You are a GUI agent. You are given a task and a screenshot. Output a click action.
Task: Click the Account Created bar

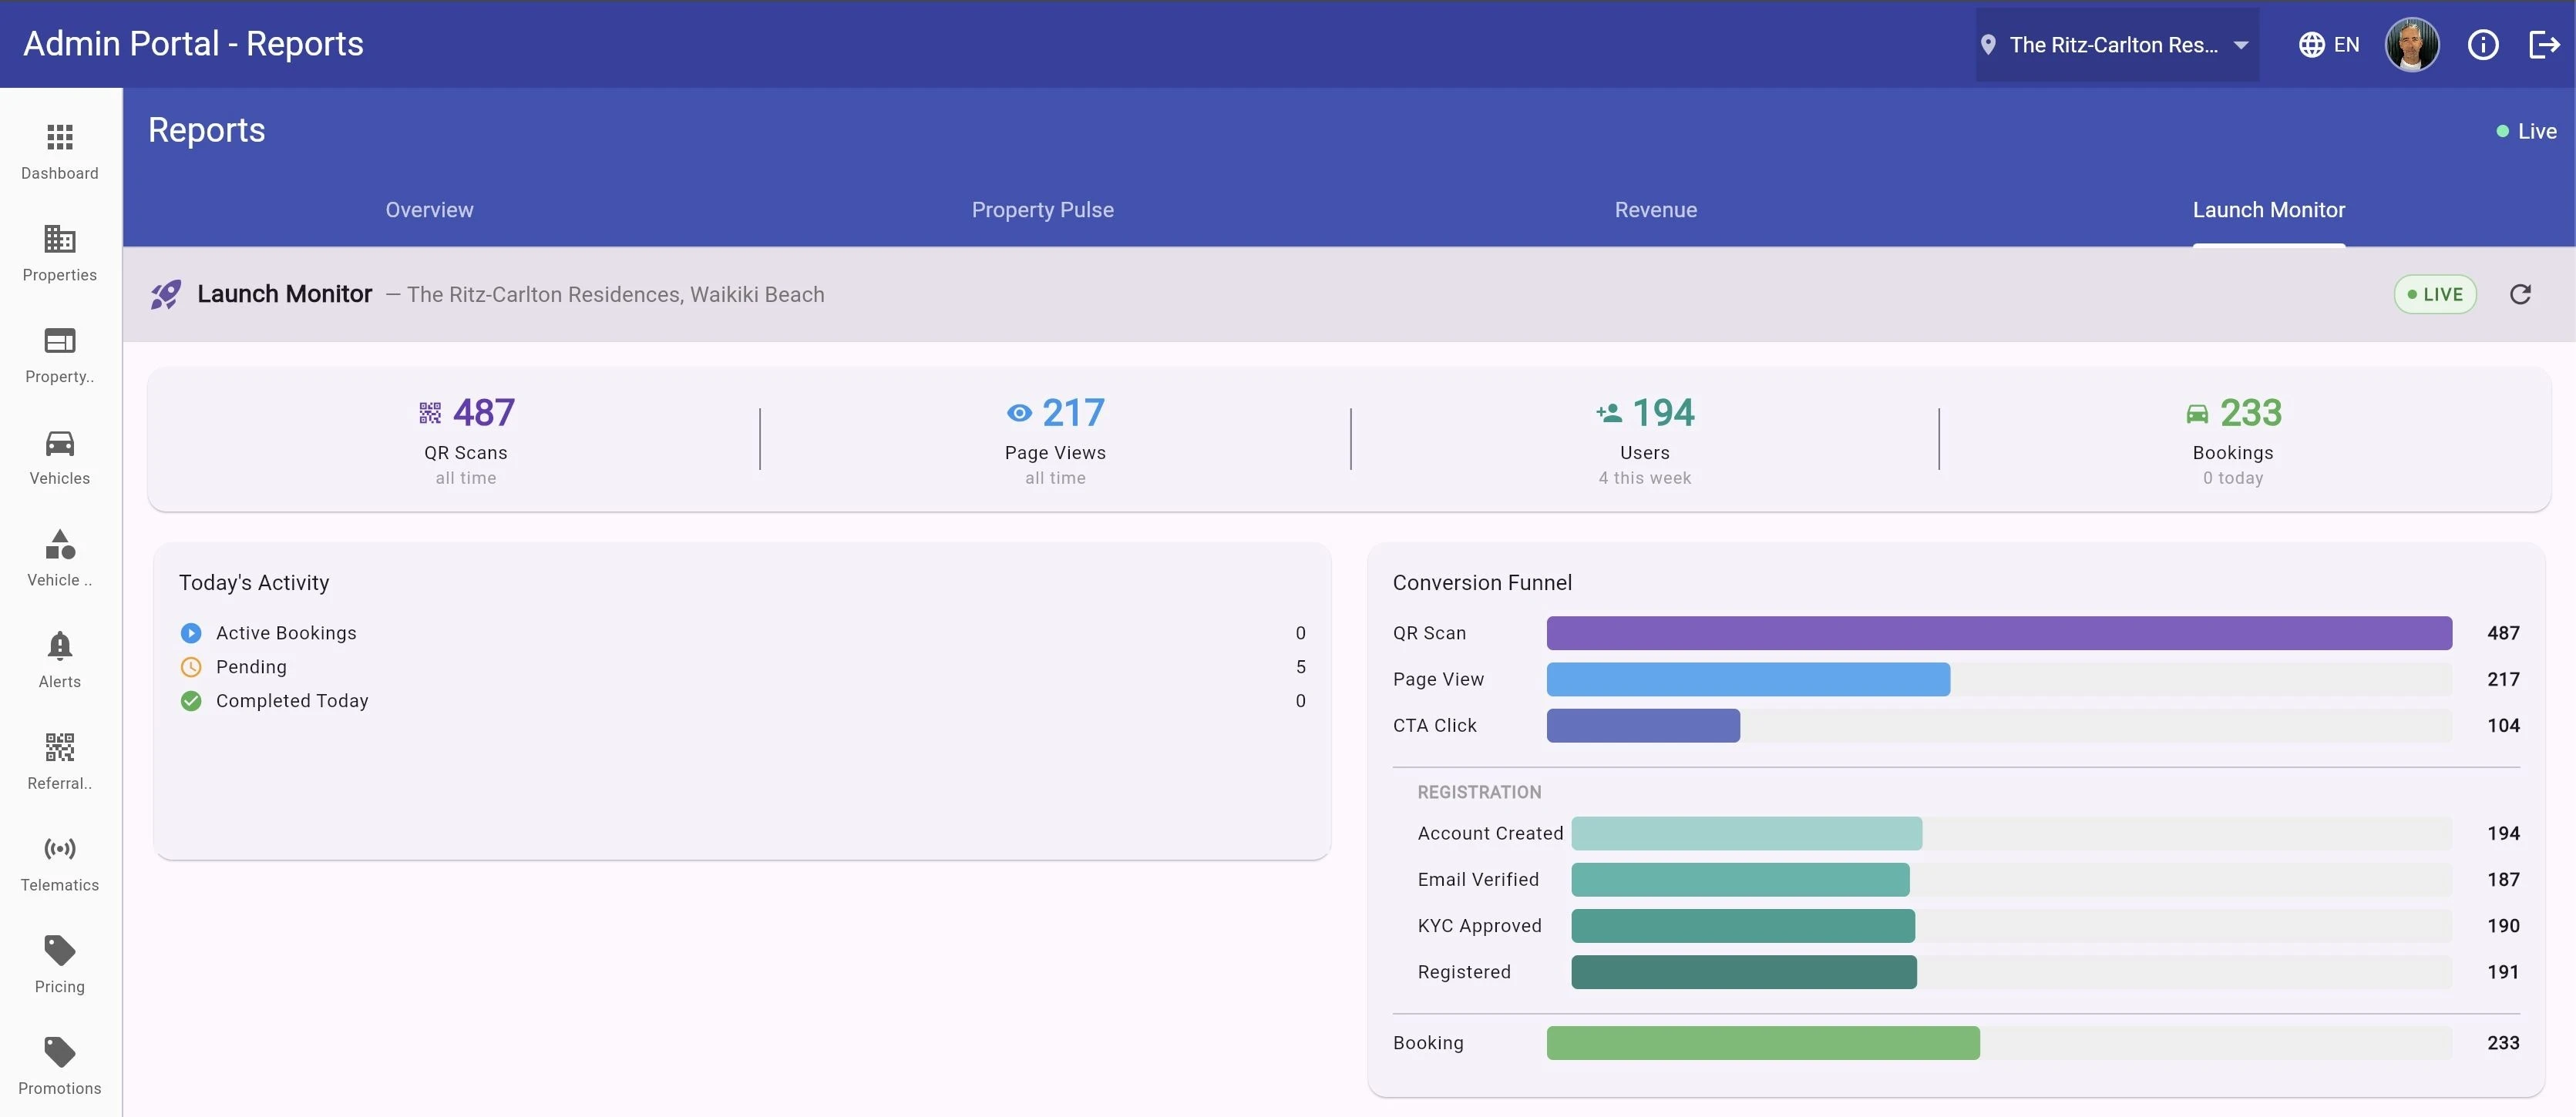point(1747,834)
